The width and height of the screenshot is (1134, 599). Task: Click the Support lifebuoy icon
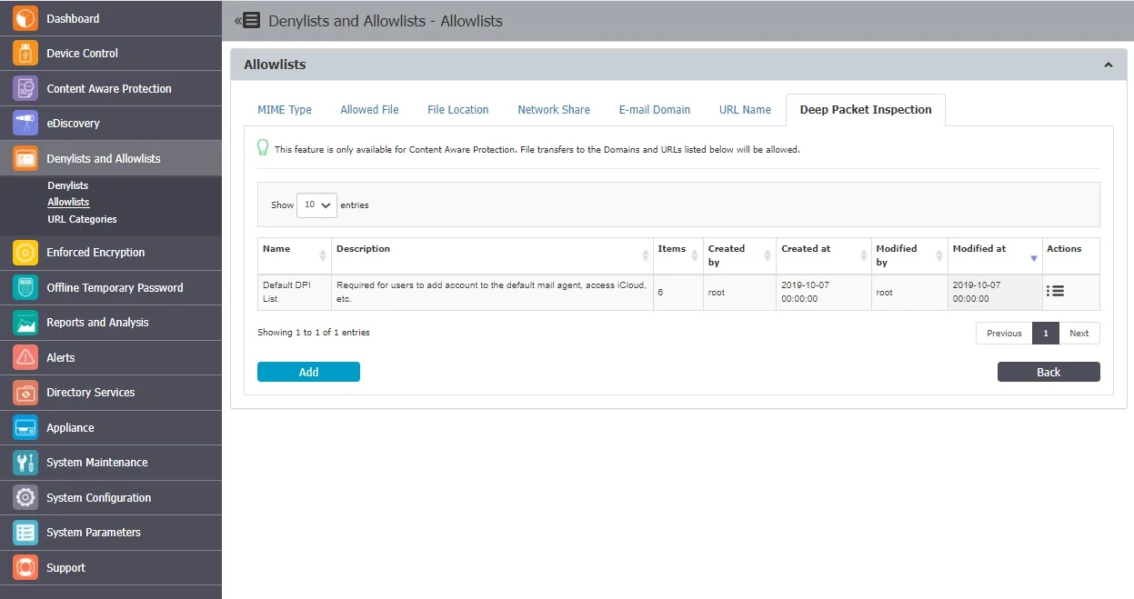click(25, 567)
